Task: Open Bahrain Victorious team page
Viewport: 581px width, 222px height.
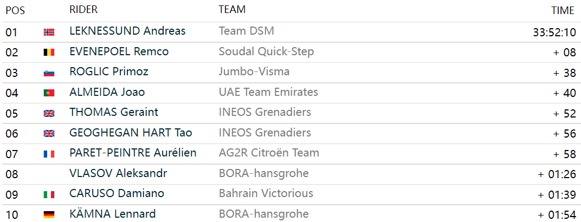Action: click(x=266, y=193)
